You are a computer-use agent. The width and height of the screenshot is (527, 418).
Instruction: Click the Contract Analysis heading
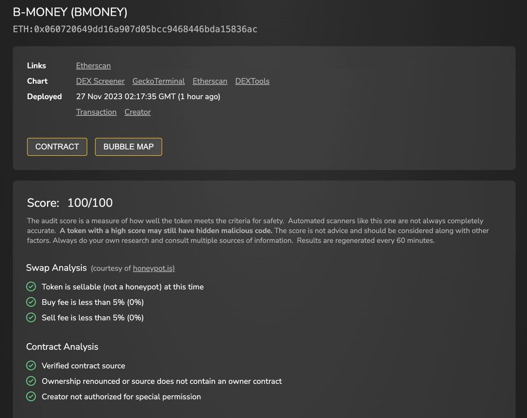pos(62,347)
